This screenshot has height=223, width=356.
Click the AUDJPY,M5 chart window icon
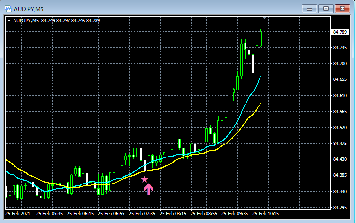click(x=8, y=9)
